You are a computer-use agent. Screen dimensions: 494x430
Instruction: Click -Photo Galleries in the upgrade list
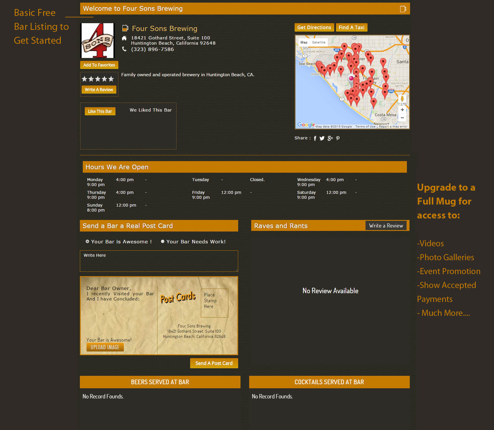click(x=445, y=257)
